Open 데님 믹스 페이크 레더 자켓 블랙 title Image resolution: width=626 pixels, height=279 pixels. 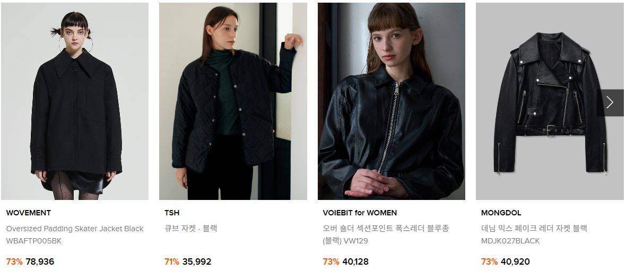pos(534,229)
